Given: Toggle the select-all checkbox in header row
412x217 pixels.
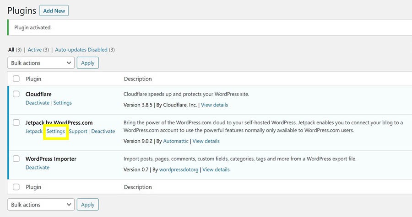Looking at the screenshot, I should pos(16,79).
